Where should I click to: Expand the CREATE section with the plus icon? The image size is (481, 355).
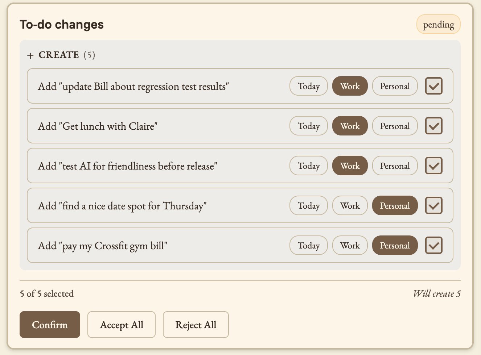[31, 55]
